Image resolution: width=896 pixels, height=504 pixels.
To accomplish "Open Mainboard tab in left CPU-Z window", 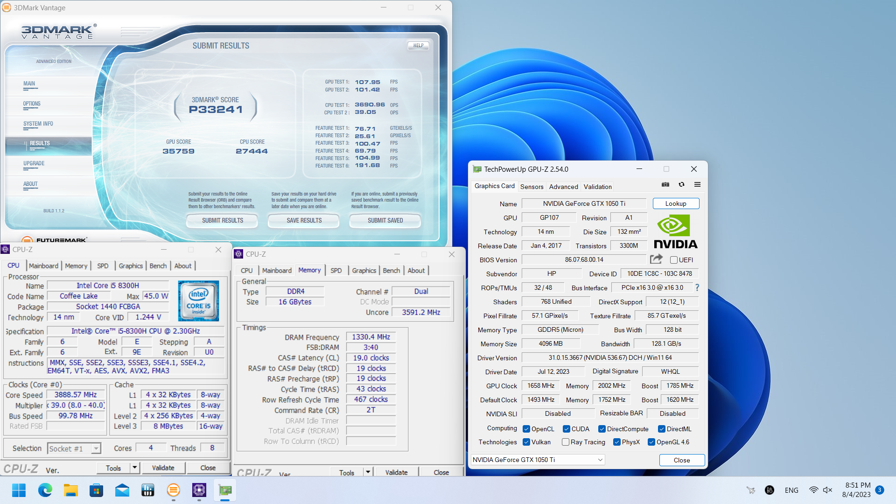I will pyautogui.click(x=43, y=266).
